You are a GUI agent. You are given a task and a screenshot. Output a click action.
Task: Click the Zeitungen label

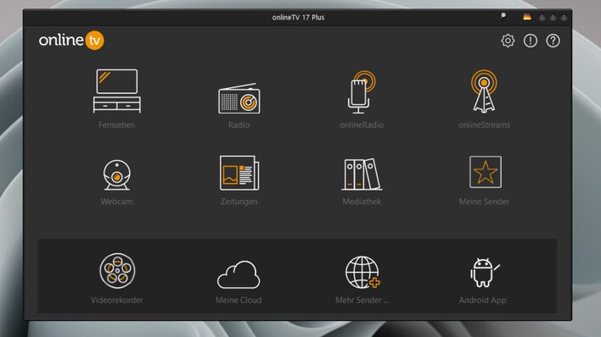(x=239, y=202)
